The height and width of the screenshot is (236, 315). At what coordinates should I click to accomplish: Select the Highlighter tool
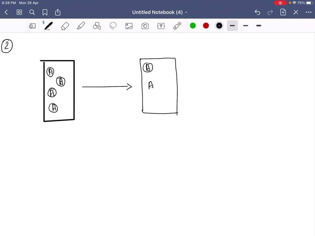[81, 26]
